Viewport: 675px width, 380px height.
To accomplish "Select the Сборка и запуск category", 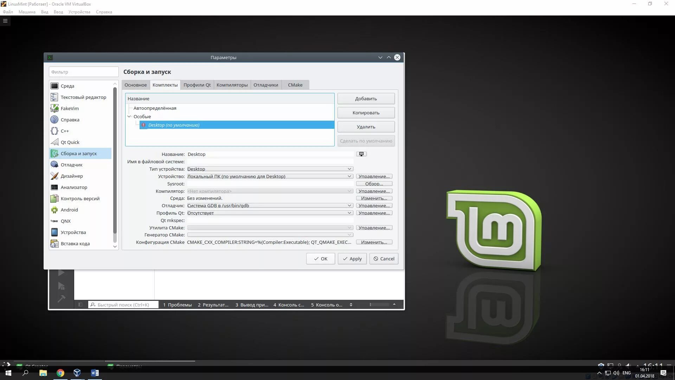I will 81,153.
